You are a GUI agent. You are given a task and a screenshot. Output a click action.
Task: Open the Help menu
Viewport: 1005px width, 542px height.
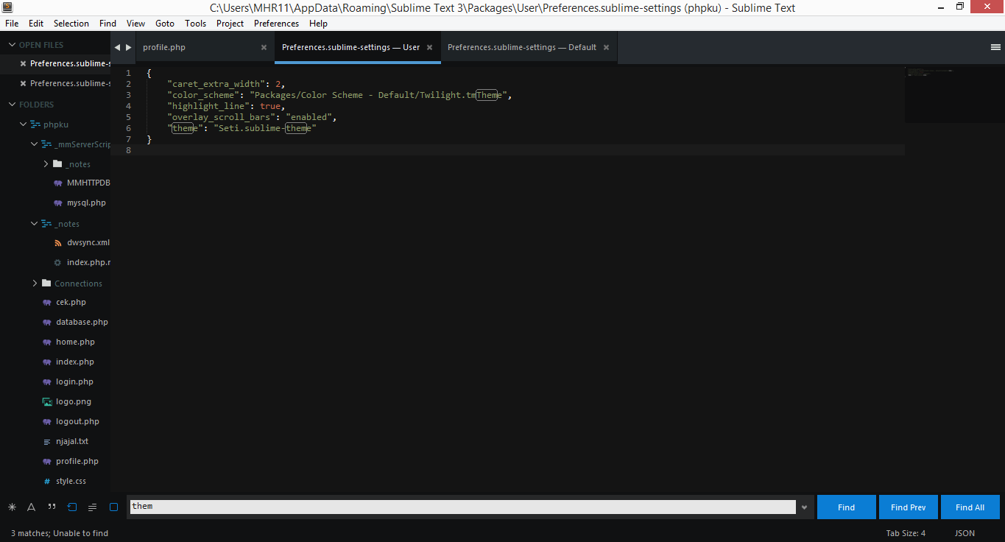(318, 24)
